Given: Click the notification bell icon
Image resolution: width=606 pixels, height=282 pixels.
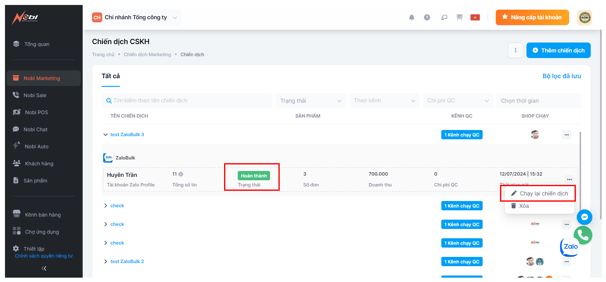Looking at the screenshot, I should (x=411, y=17).
